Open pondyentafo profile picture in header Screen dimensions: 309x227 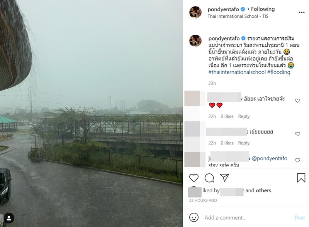(x=195, y=12)
